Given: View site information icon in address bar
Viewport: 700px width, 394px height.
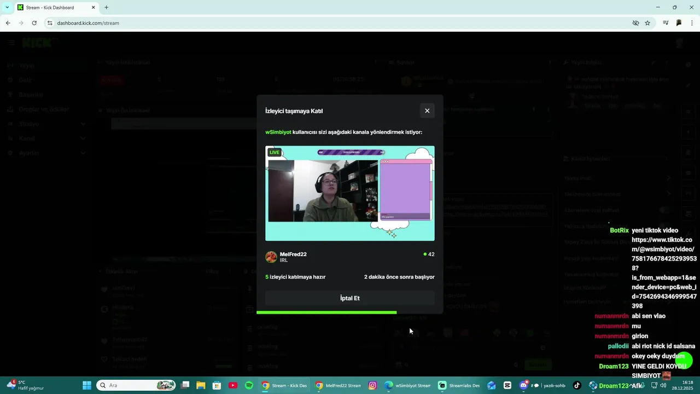Looking at the screenshot, I should click(x=50, y=23).
